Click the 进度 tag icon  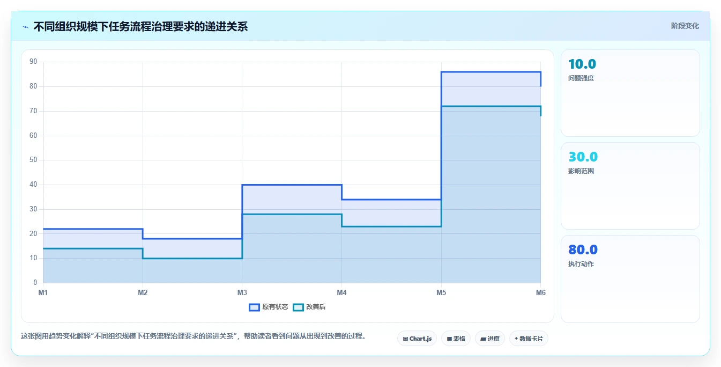click(x=483, y=339)
